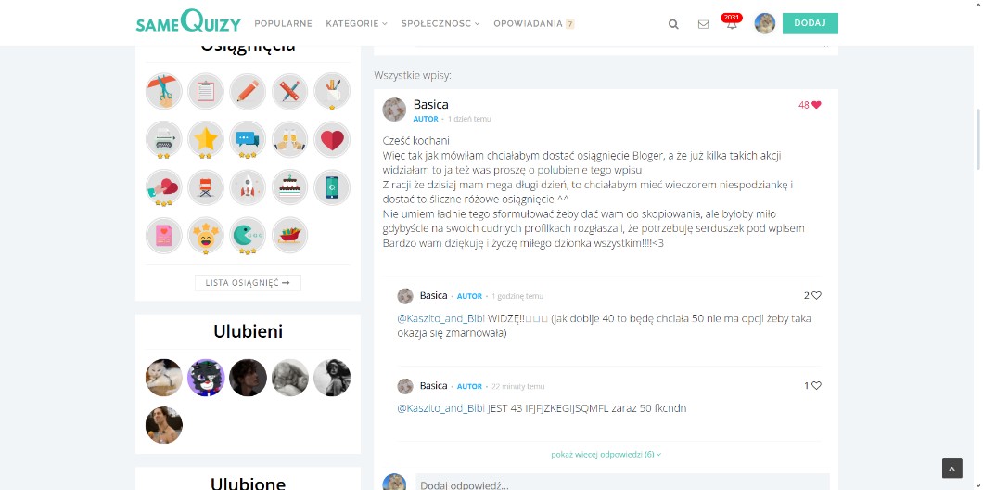Like the reply showing 1 heart

point(816,386)
